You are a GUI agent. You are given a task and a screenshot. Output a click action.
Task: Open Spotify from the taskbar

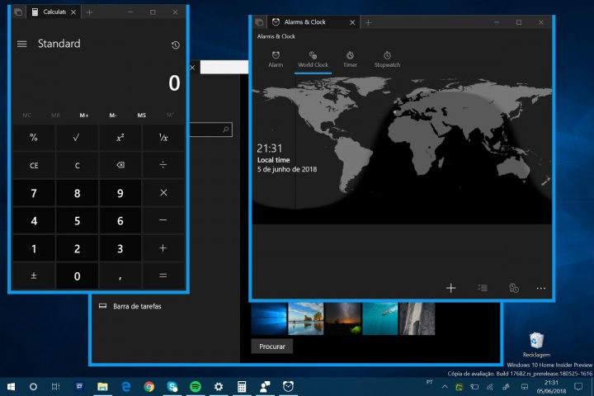pos(196,386)
